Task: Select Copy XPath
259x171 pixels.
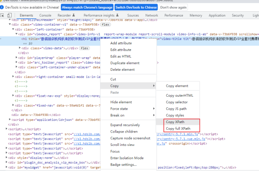Action: (178, 122)
